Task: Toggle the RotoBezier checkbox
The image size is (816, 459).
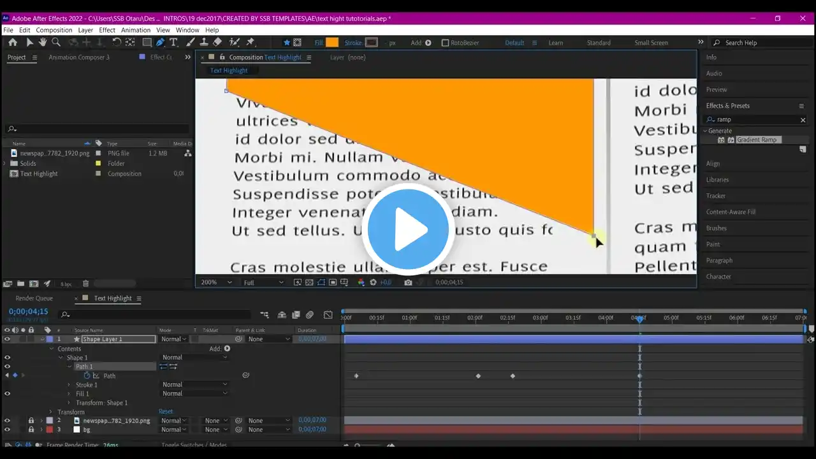Action: (446, 43)
